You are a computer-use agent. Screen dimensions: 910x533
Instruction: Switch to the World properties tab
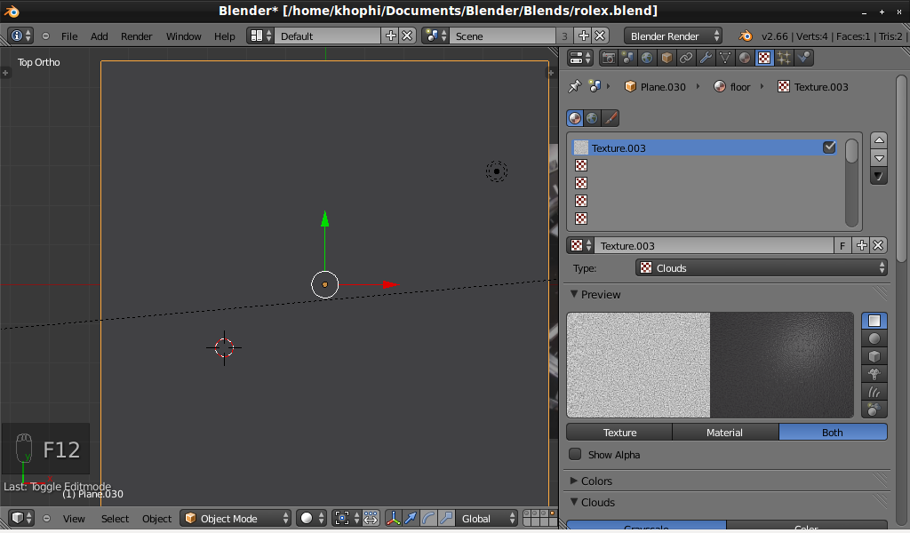(647, 58)
